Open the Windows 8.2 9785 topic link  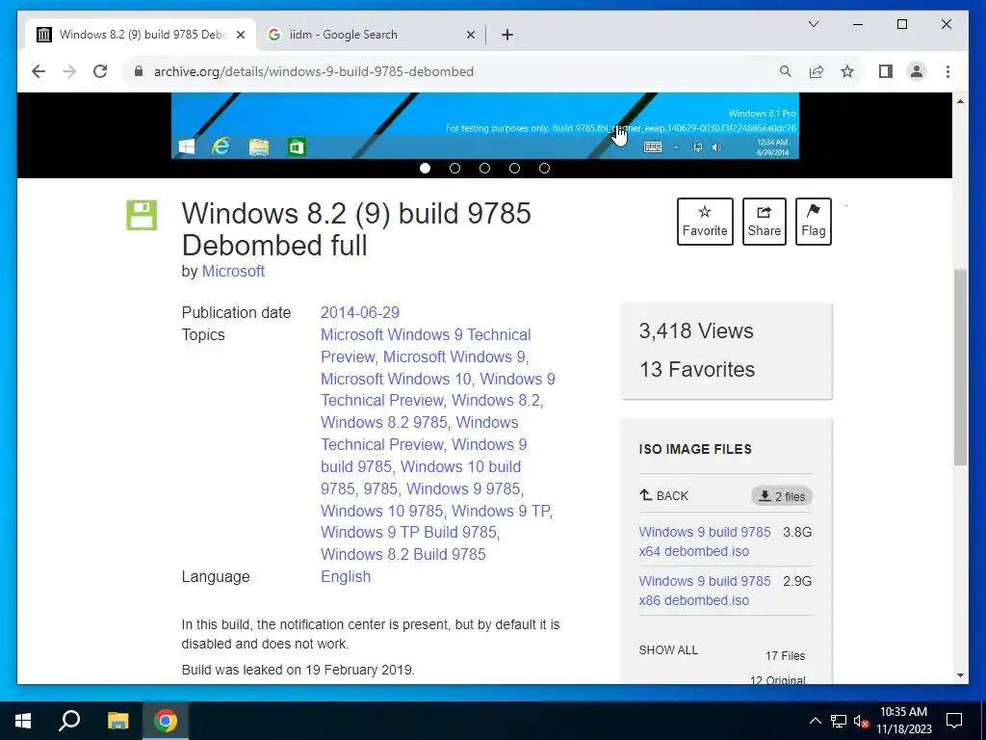pos(384,422)
